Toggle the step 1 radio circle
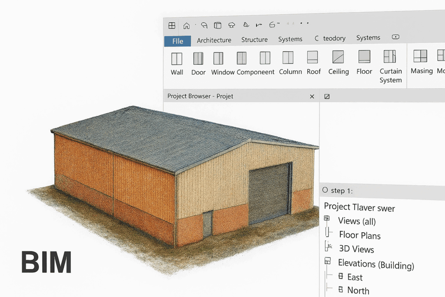 [x=325, y=190]
